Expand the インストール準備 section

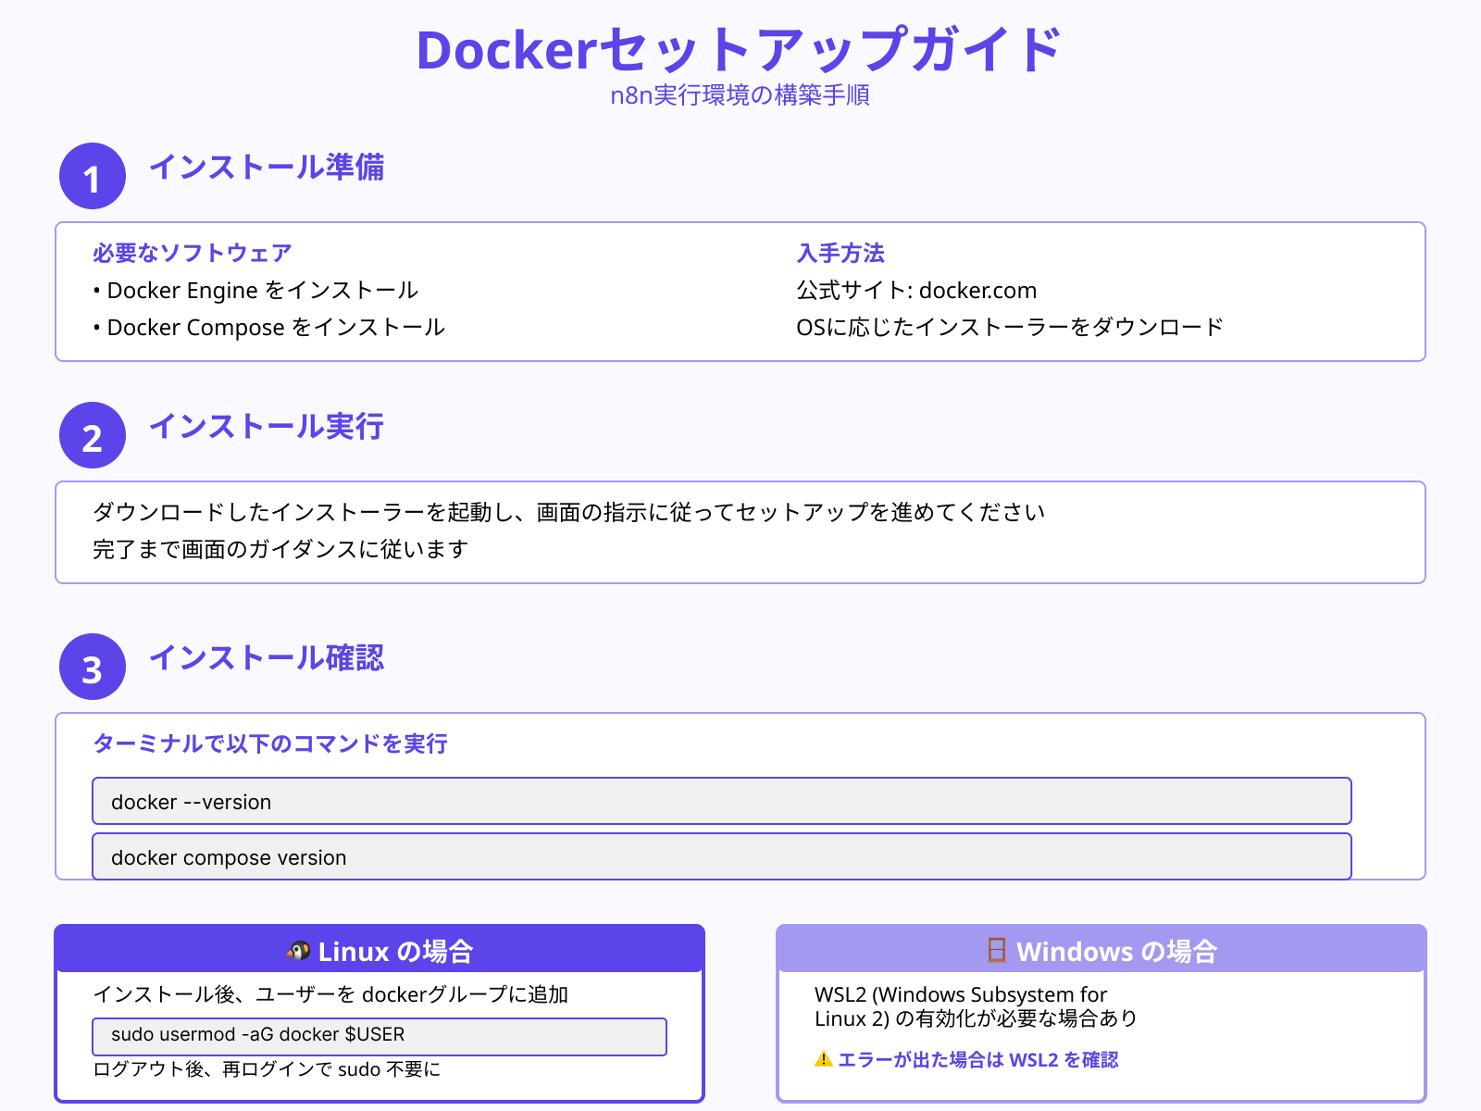click(269, 169)
